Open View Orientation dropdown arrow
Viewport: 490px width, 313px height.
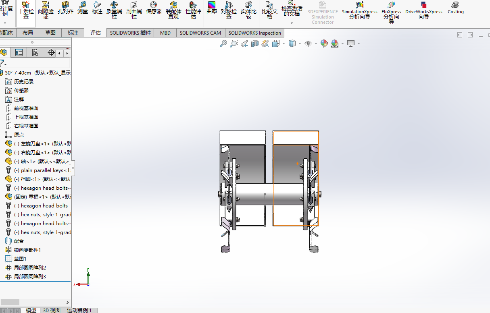click(x=284, y=44)
